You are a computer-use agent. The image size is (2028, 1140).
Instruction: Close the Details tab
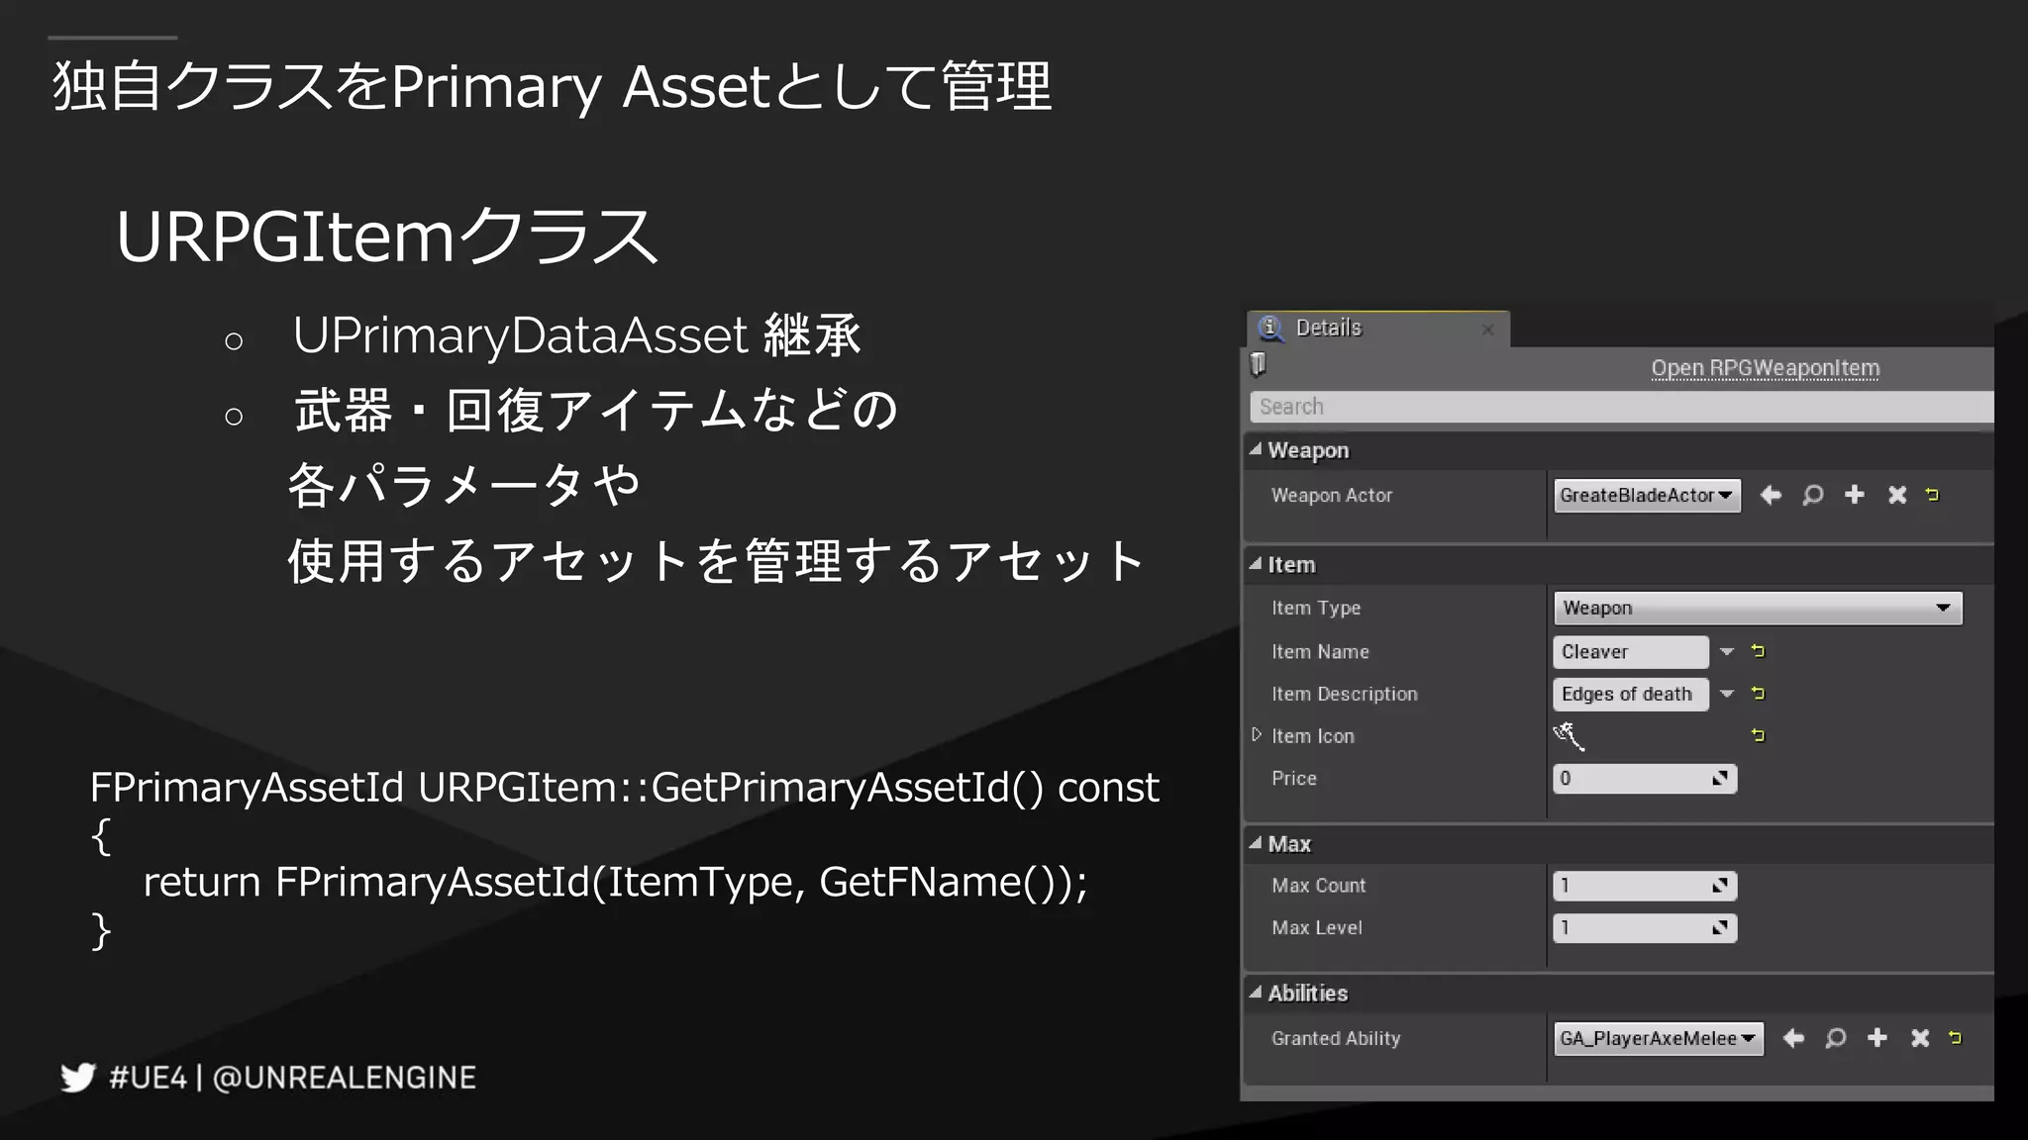[1487, 330]
